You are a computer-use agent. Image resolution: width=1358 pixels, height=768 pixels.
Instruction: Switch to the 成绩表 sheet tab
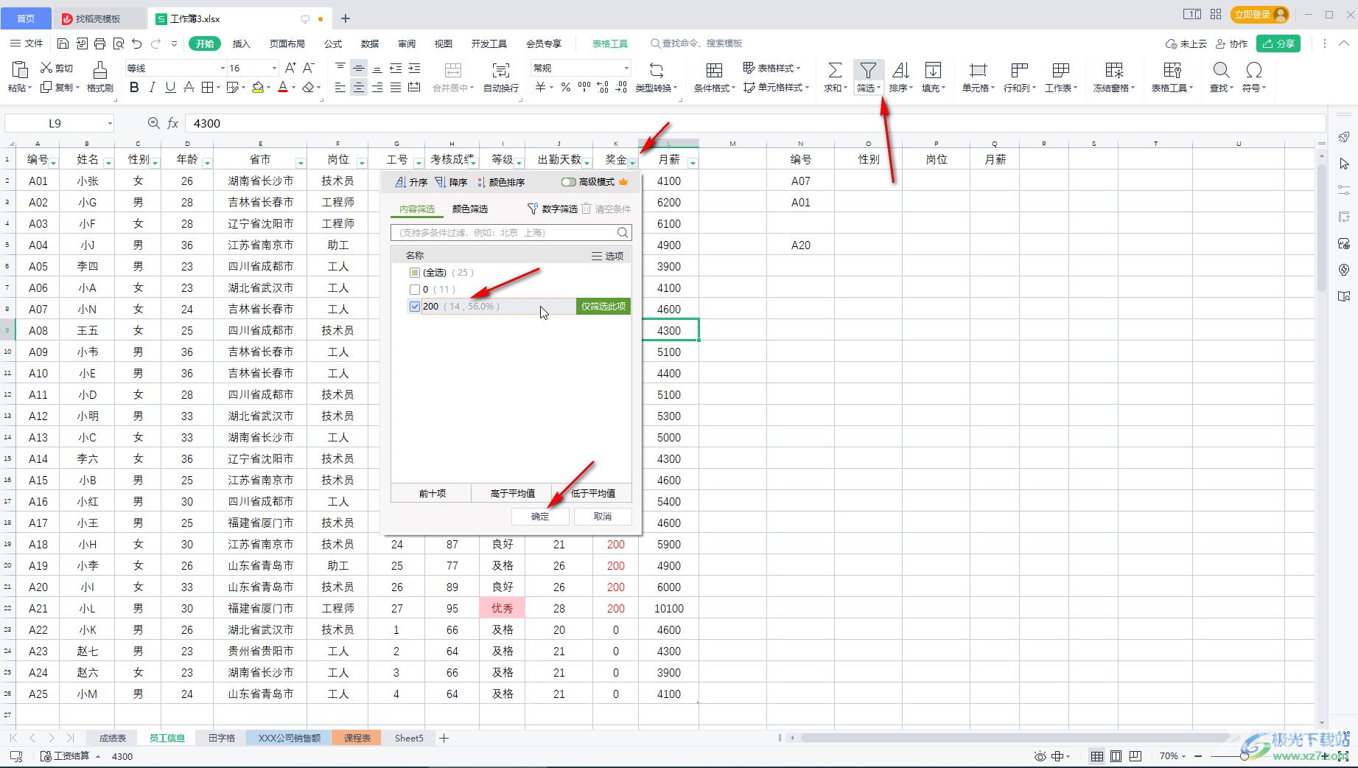pos(113,738)
